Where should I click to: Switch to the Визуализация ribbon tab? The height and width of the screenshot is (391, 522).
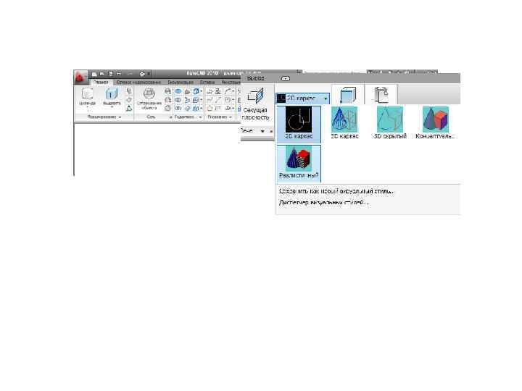(x=181, y=82)
